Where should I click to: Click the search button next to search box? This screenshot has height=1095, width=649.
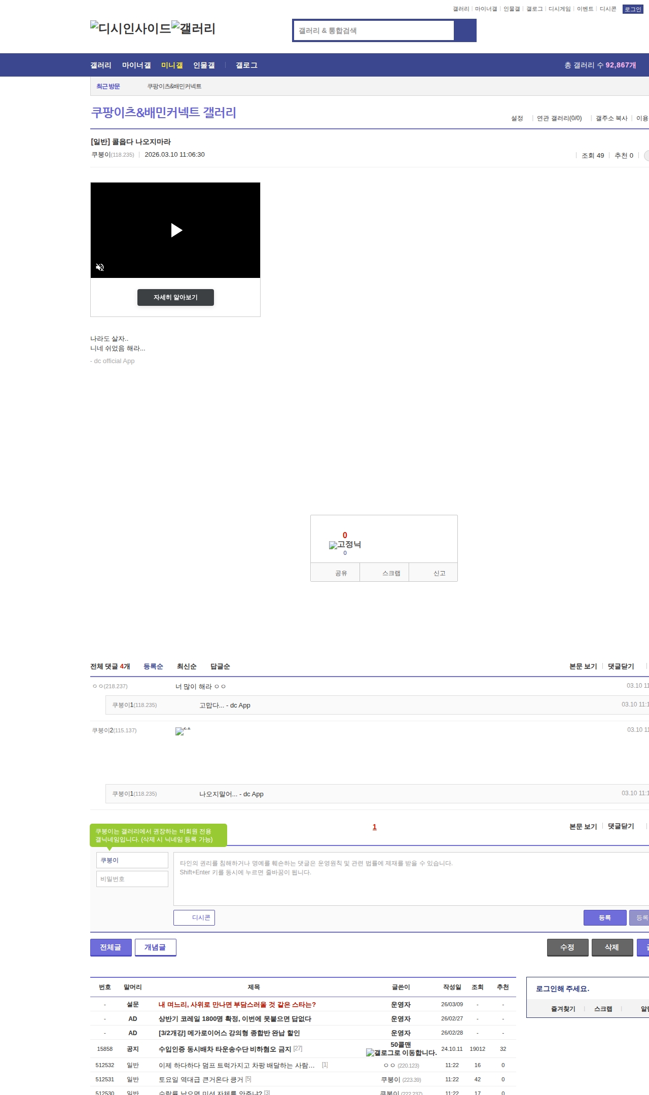coord(465,30)
